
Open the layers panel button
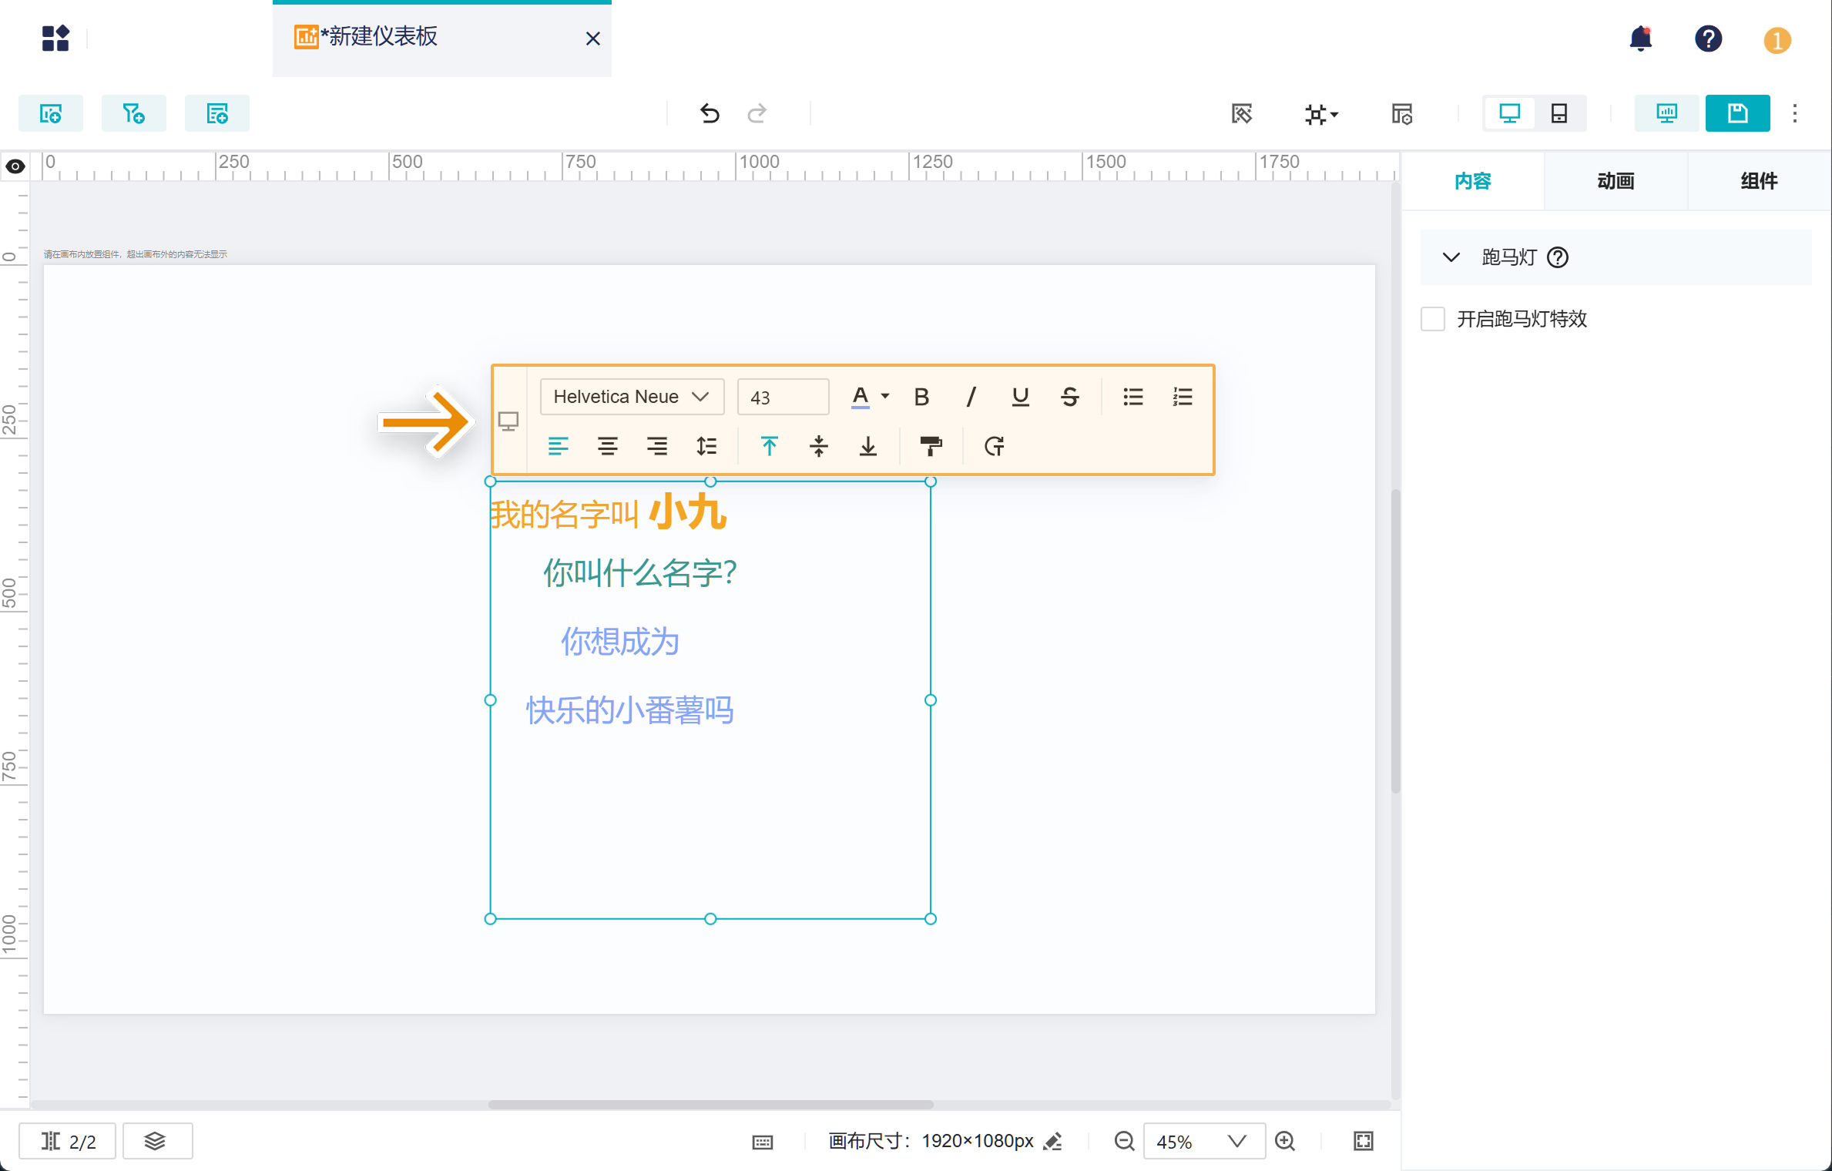[x=156, y=1141]
